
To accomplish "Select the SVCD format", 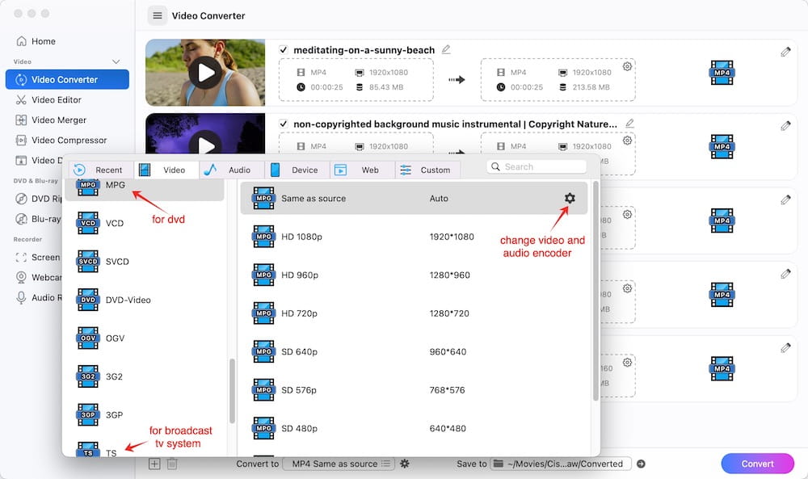I will 145,262.
